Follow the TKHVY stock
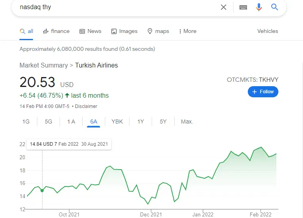The image size is (303, 218). coord(263,92)
